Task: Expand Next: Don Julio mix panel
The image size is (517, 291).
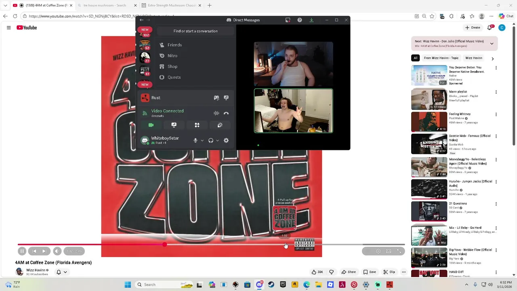Action: [492, 43]
